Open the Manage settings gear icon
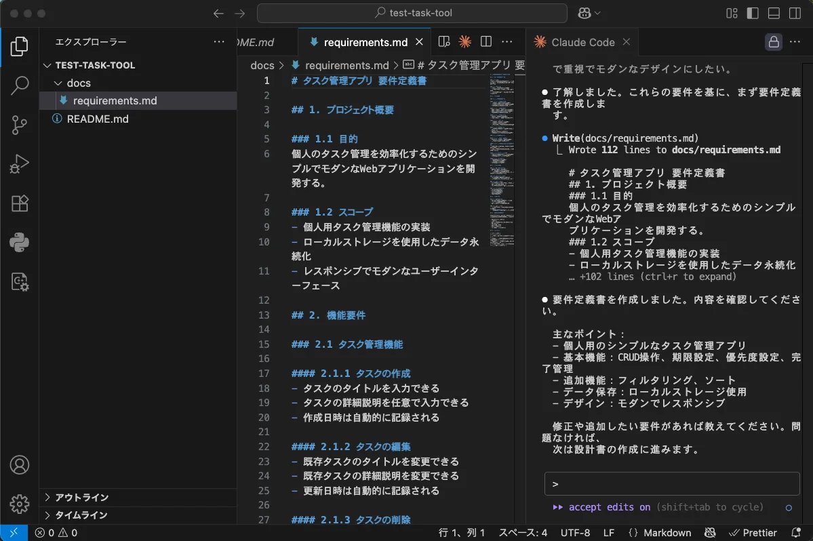The height and width of the screenshot is (541, 813). point(20,504)
